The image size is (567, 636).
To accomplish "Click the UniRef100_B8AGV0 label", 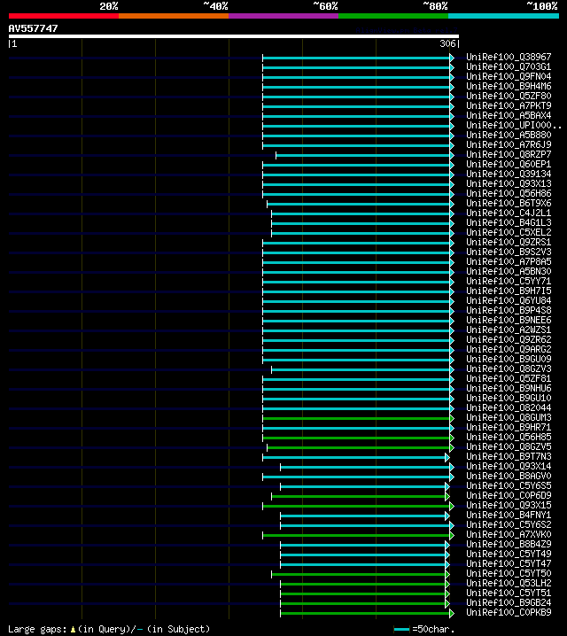I will tap(509, 476).
